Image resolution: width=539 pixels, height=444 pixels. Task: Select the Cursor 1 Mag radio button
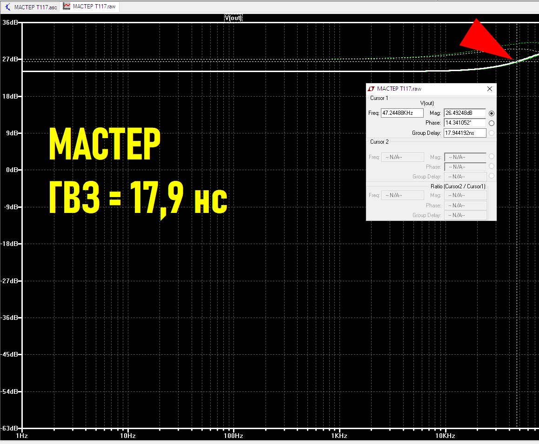(492, 113)
